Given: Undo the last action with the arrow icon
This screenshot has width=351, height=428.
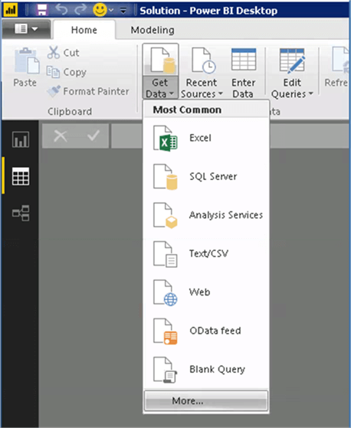Looking at the screenshot, I should 61,10.
